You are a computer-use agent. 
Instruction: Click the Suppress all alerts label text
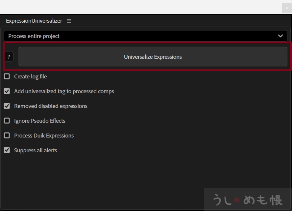[x=36, y=150]
